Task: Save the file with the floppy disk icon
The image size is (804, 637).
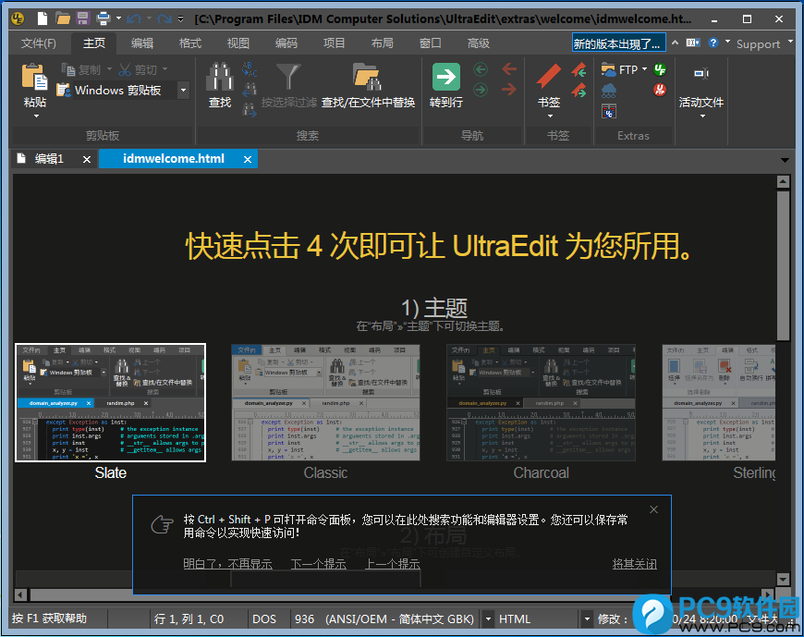Action: click(x=82, y=19)
